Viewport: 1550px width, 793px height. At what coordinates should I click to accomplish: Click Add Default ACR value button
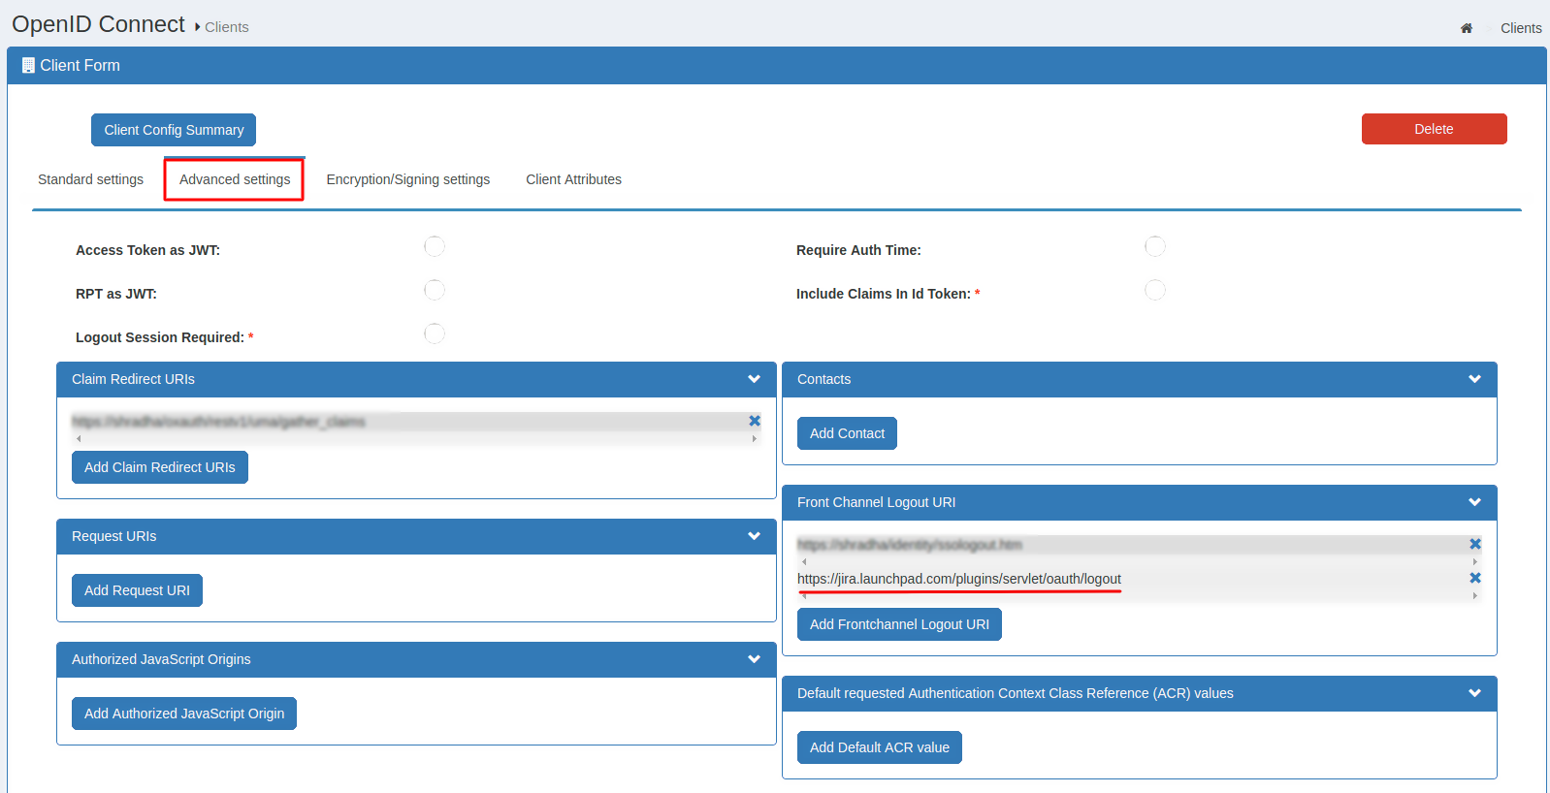(x=880, y=747)
